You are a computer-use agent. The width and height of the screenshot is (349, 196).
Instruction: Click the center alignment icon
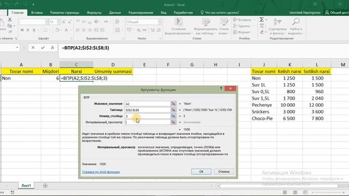83,30
